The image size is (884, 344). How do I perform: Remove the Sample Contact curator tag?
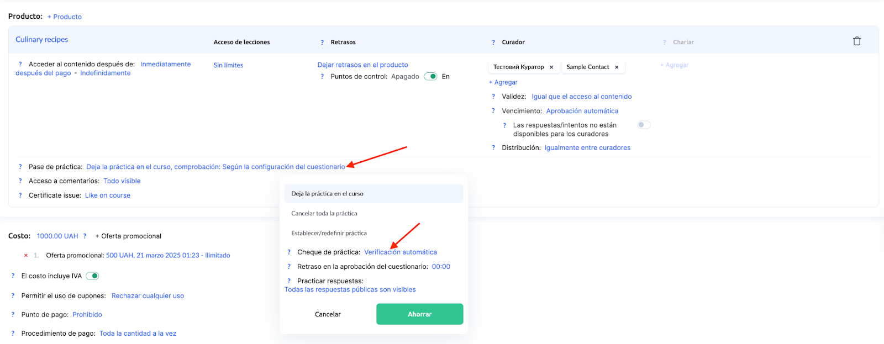[617, 67]
